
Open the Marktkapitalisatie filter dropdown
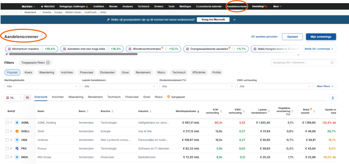42,86
